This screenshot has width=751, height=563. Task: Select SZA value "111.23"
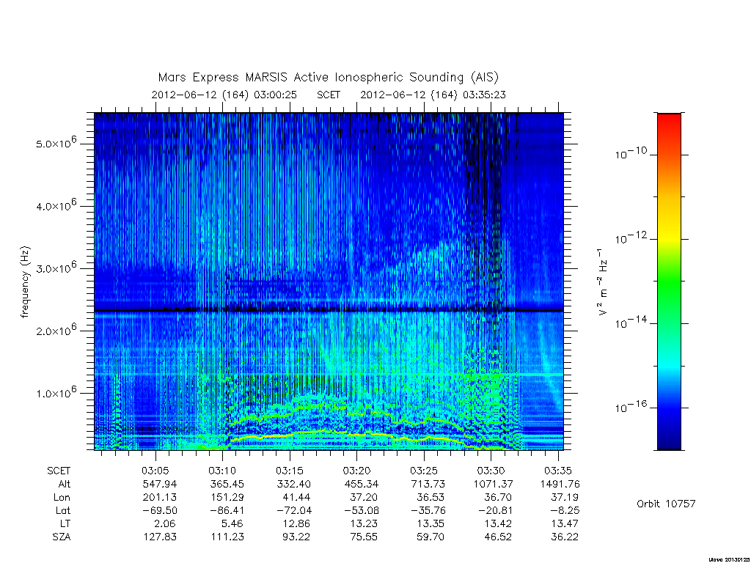(227, 537)
